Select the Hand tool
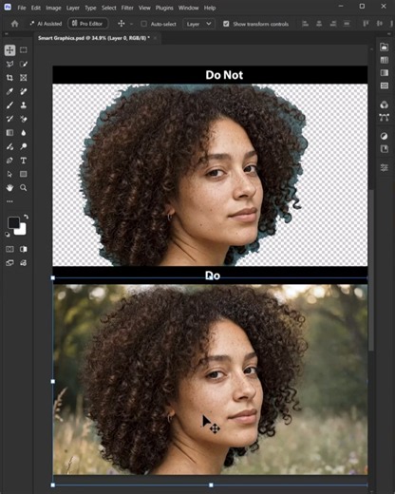The width and height of the screenshot is (395, 494). pyautogui.click(x=9, y=188)
